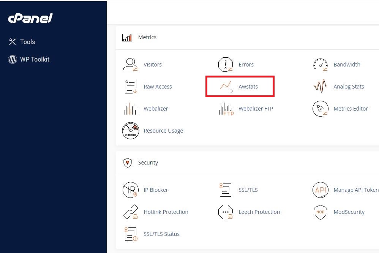The width and height of the screenshot is (379, 253).
Task: Open the ModSecurity link
Action: tap(349, 212)
